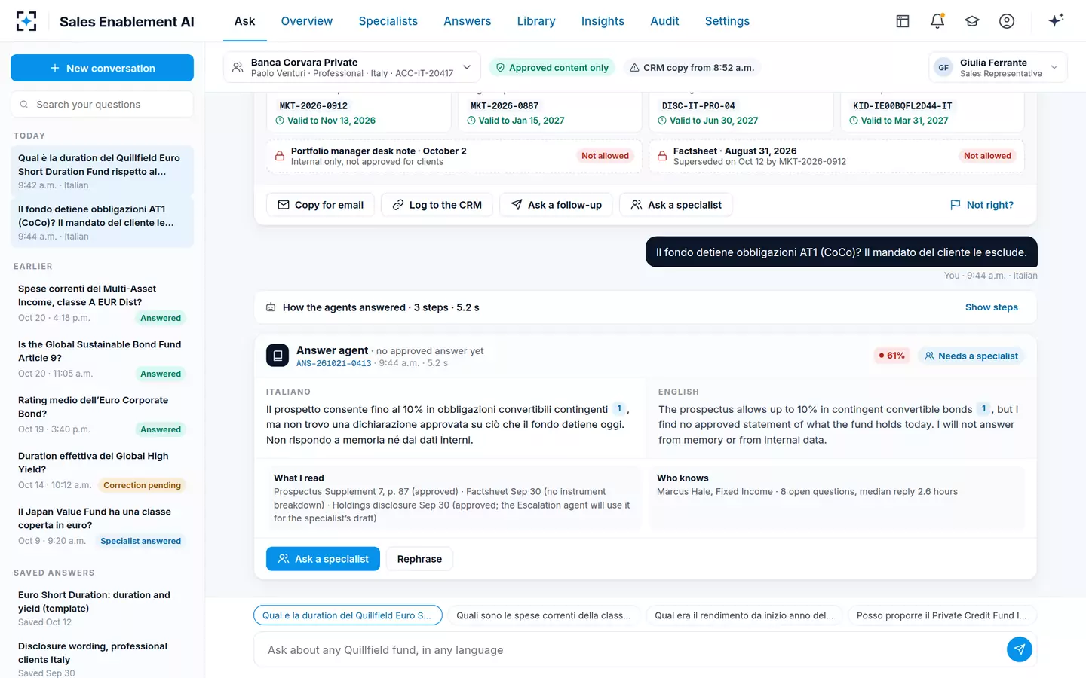Open the Japan Value Fund conversation

(102, 526)
